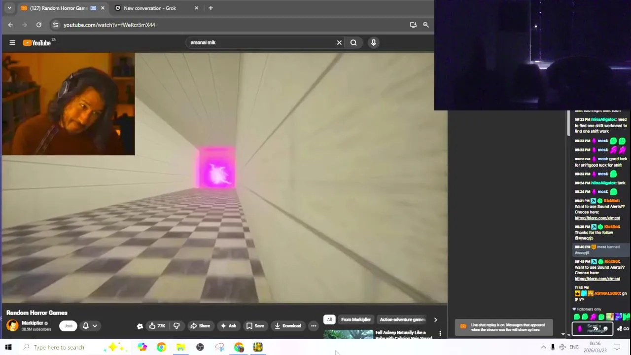Image resolution: width=631 pixels, height=355 pixels.
Task: Click the pink portal in the video player
Action: tap(217, 168)
